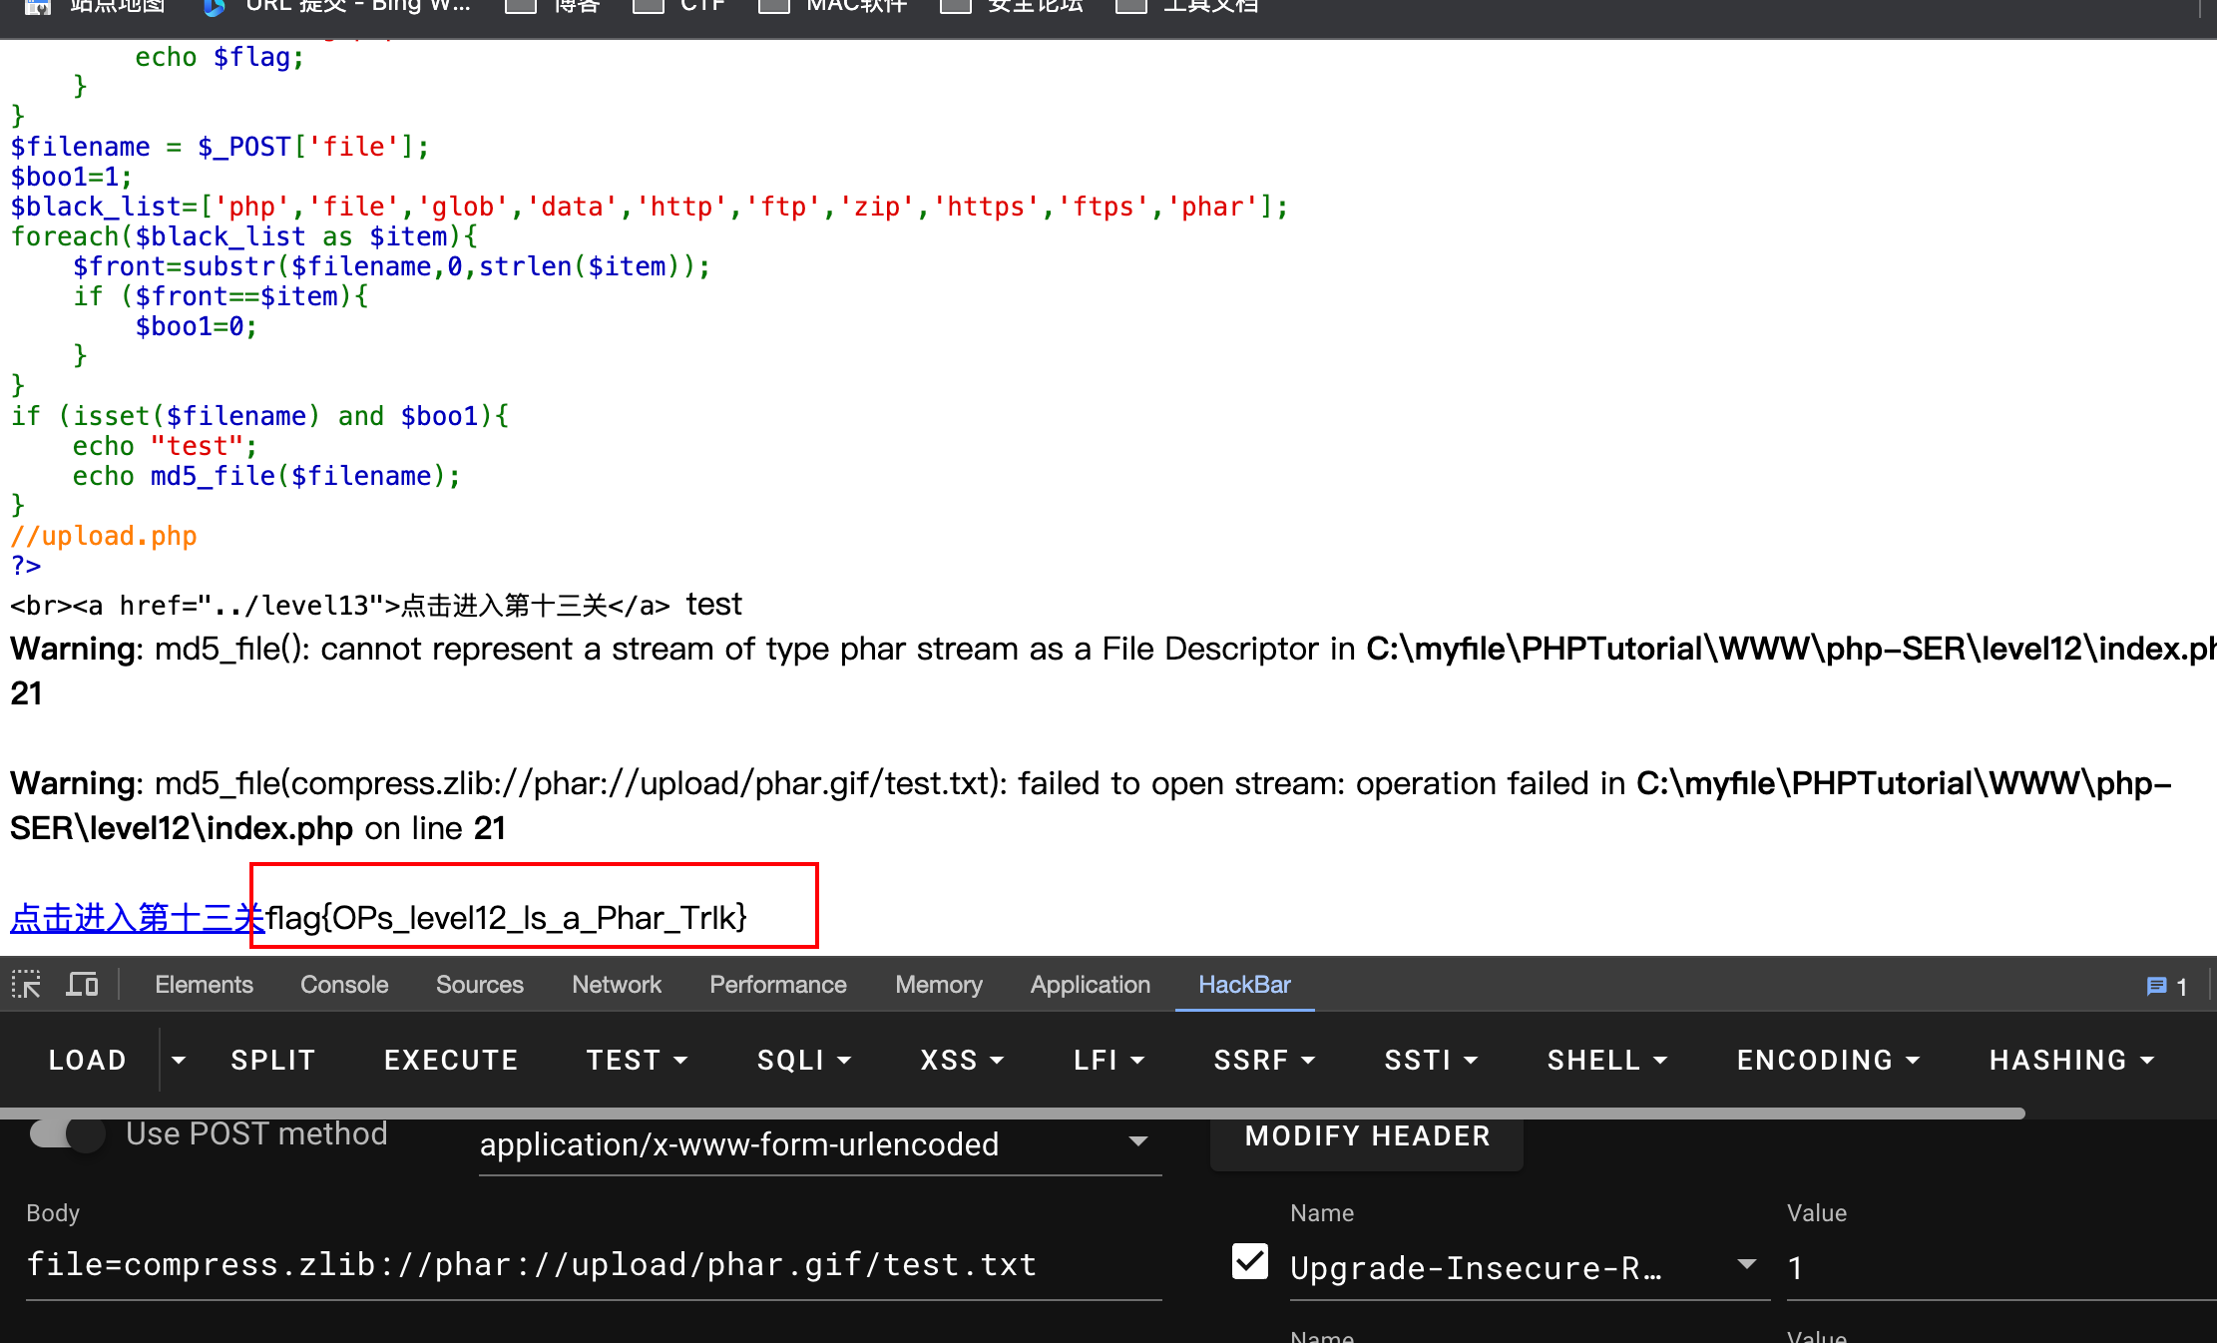Open the ENCODING dropdown menu
The height and width of the screenshot is (1343, 2217).
point(1828,1060)
